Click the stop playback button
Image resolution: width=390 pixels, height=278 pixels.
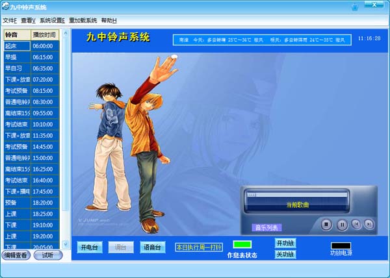click(326, 225)
